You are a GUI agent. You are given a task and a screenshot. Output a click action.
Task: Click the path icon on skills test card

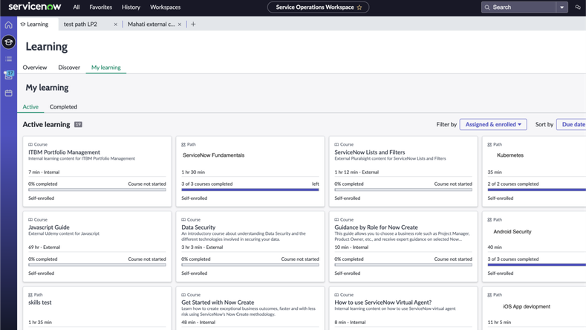pos(30,295)
